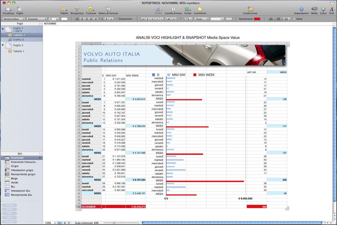Collapse the Foglio 1 disclosure triangle
The height and width of the screenshot is (225, 337).
pyautogui.click(x=3, y=29)
